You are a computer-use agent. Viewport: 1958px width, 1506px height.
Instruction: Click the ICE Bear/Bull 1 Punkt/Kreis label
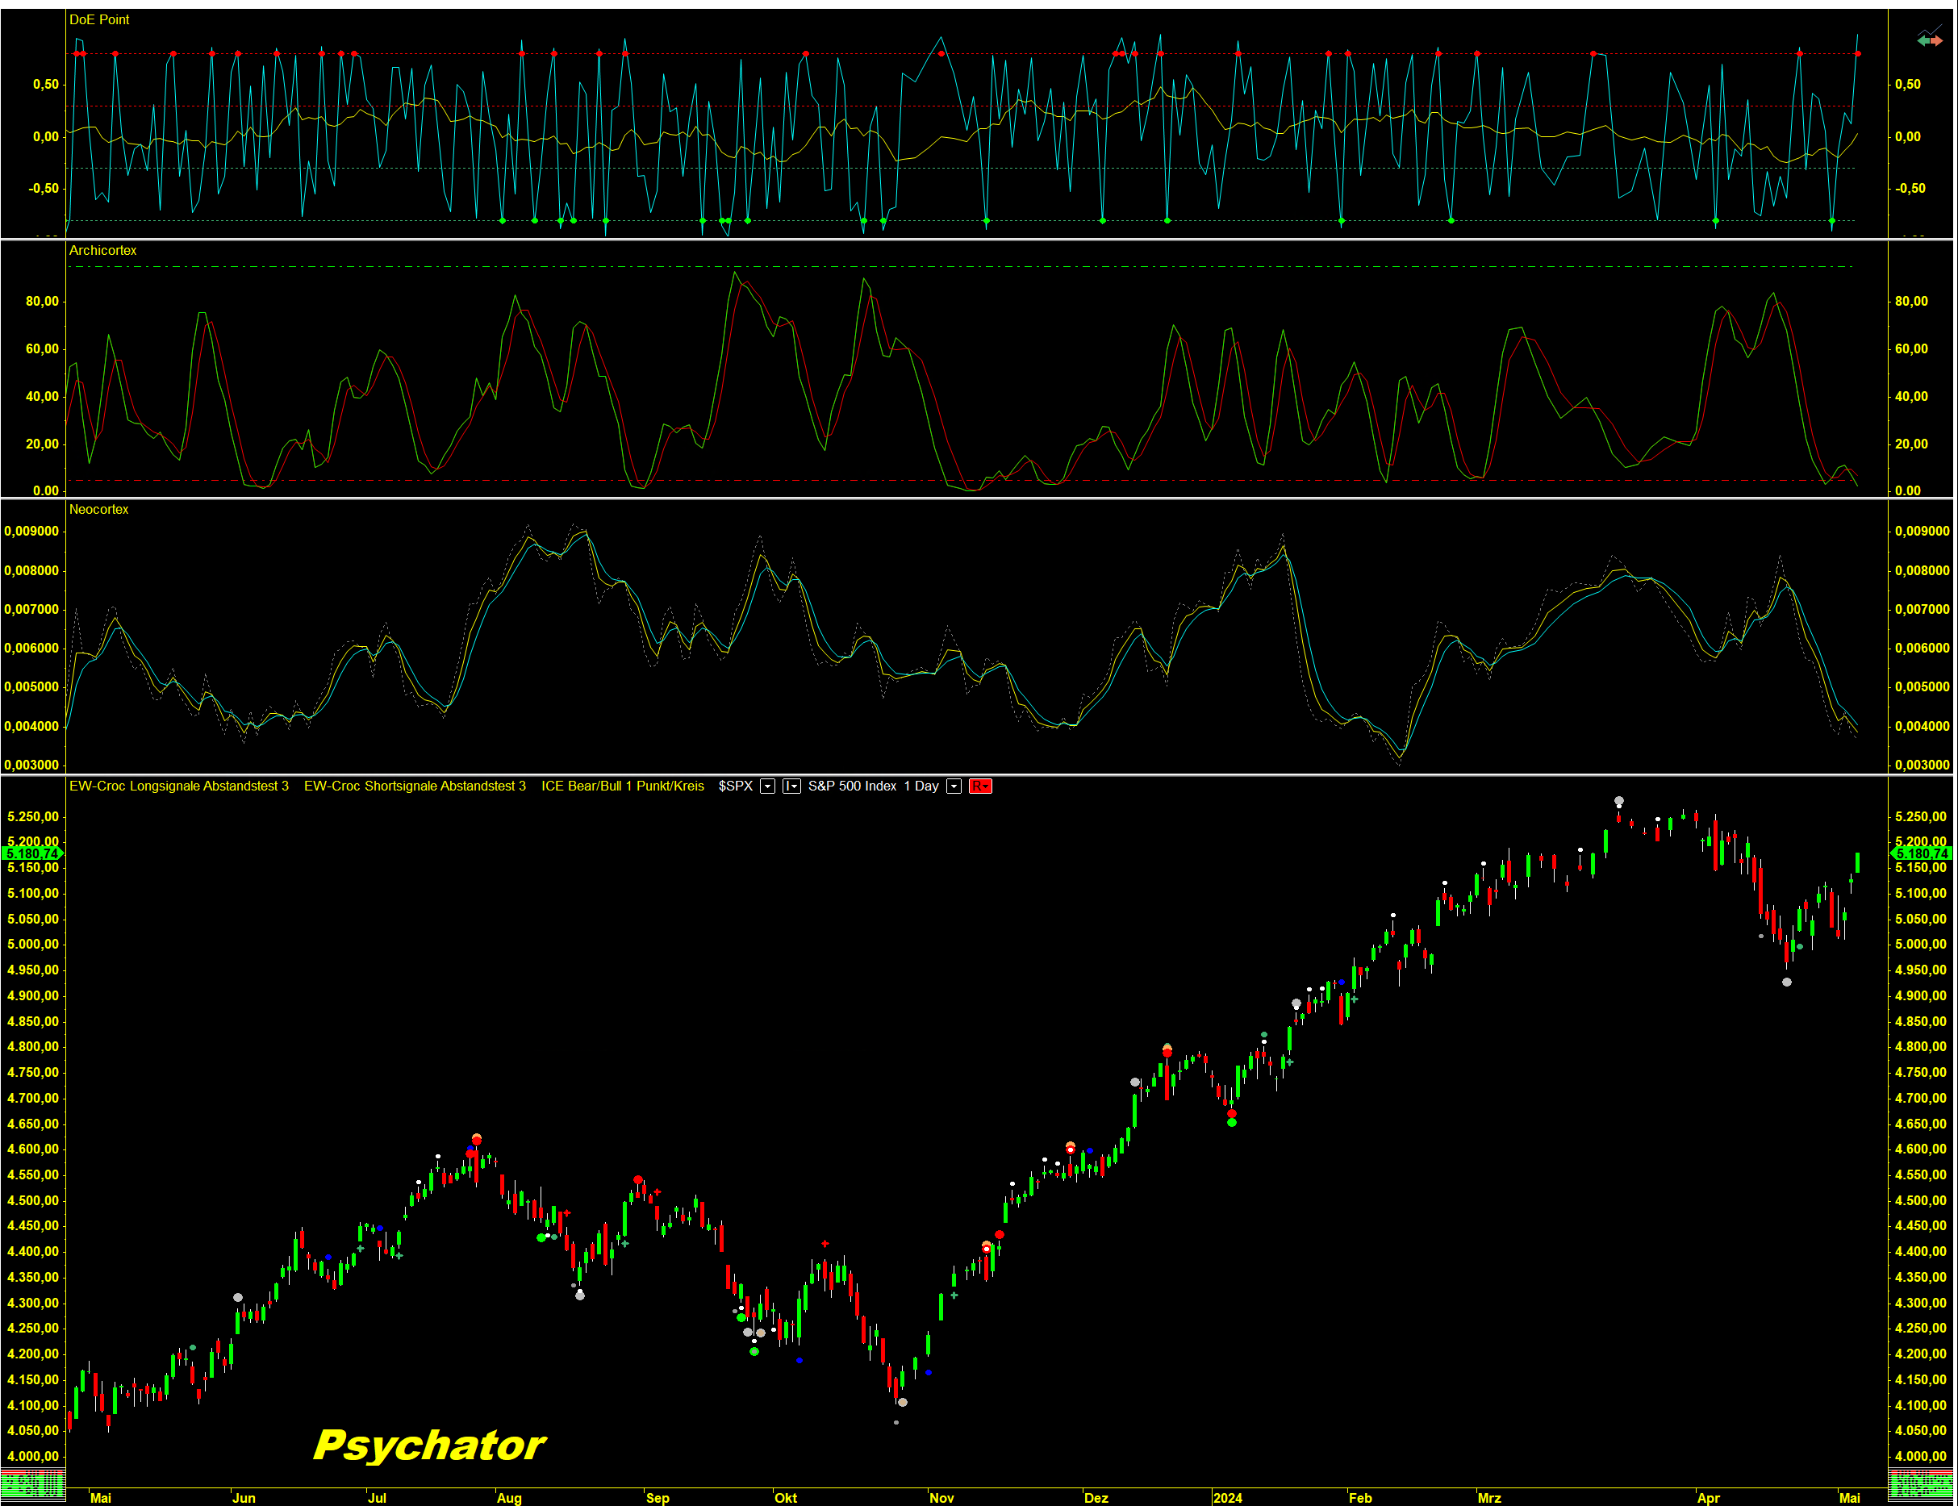[622, 786]
